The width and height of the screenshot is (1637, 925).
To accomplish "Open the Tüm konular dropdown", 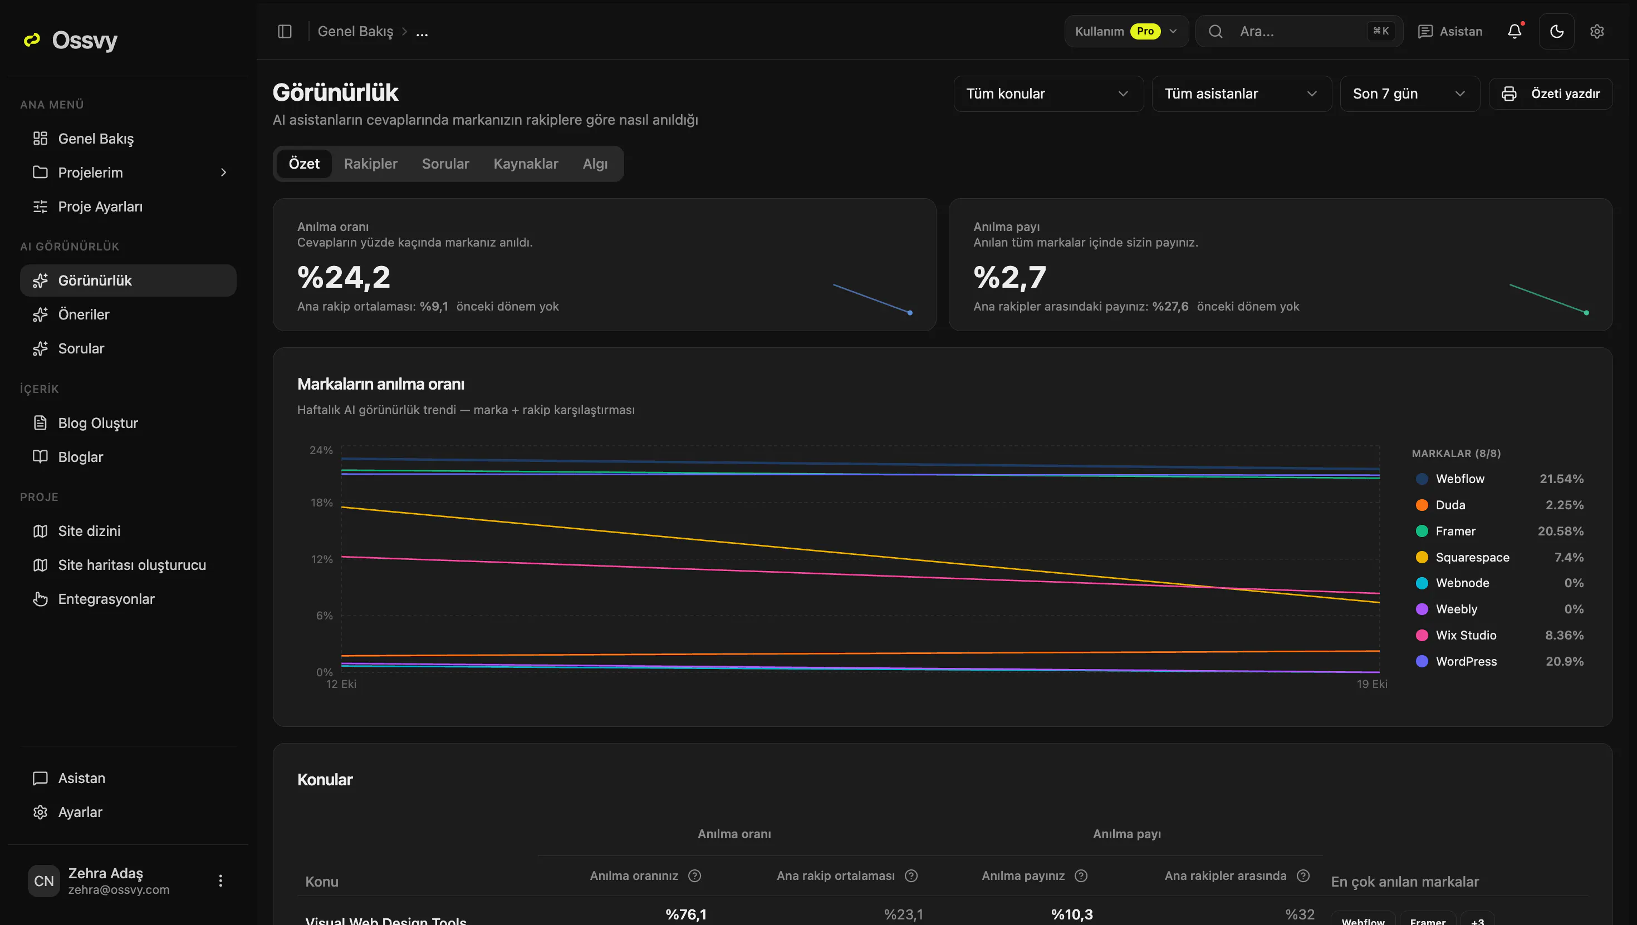I will (x=1048, y=94).
